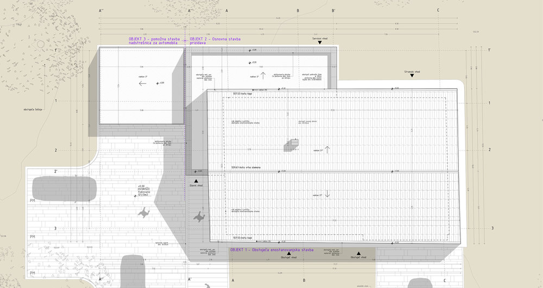
Task: Click the A'' grid axis label at top
Action: tap(101, 11)
